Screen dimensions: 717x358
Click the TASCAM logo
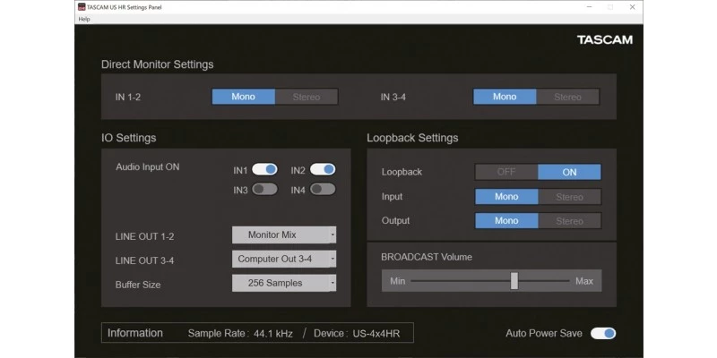click(604, 40)
